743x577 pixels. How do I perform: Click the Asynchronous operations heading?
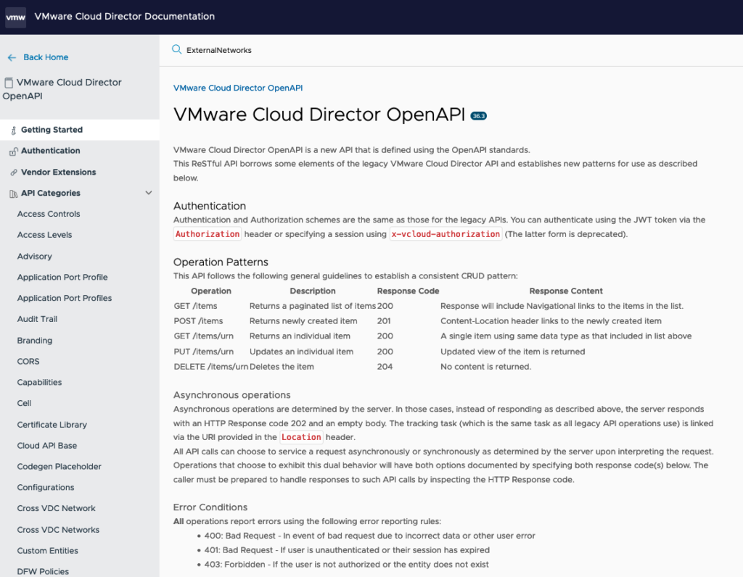[231, 395]
